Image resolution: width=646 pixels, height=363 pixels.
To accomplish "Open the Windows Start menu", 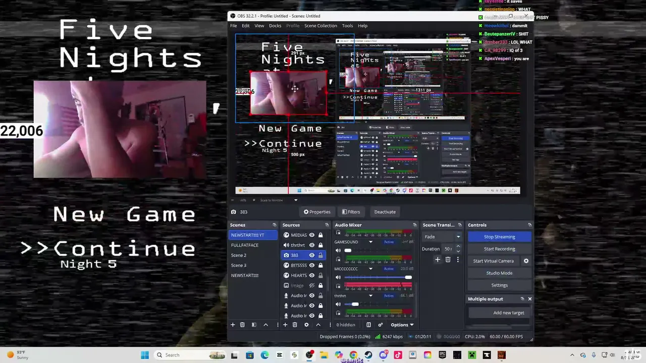I will click(x=145, y=355).
